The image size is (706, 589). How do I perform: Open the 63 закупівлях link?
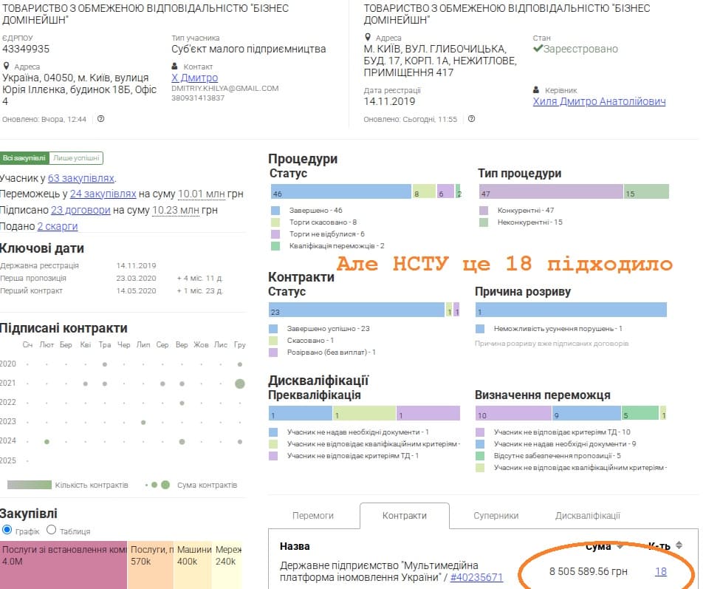click(x=81, y=178)
